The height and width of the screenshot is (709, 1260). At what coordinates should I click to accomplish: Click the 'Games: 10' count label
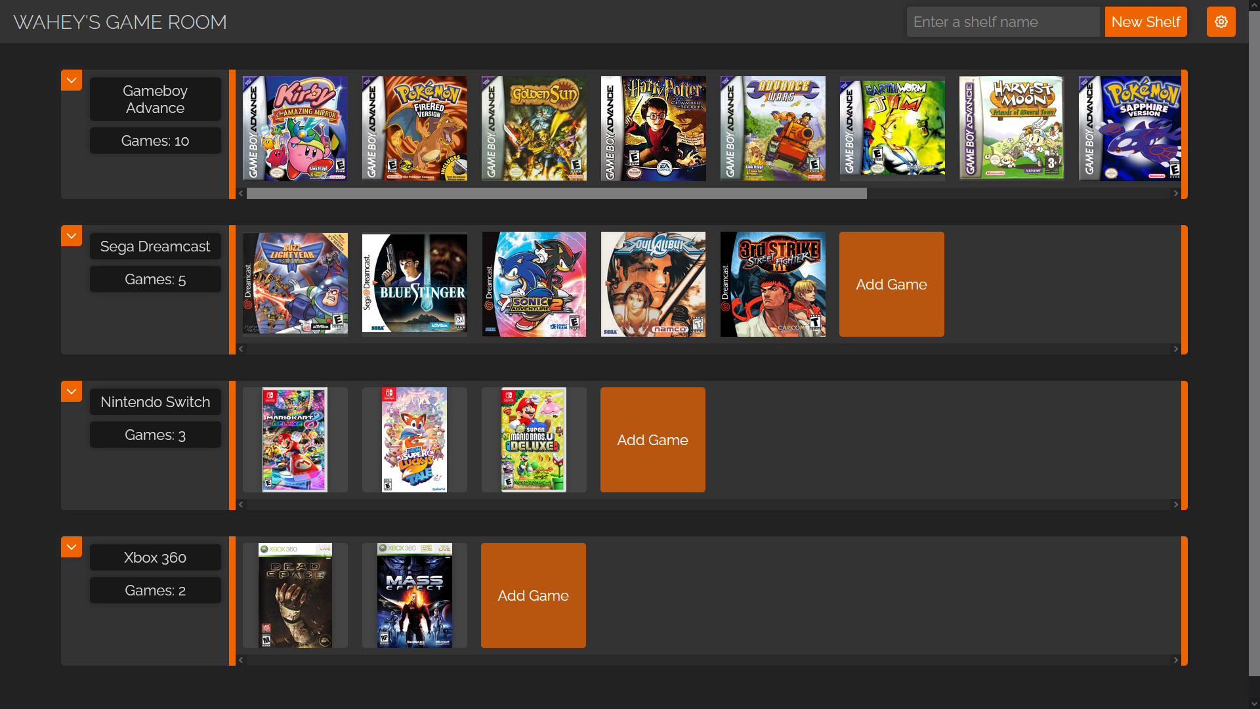point(156,140)
